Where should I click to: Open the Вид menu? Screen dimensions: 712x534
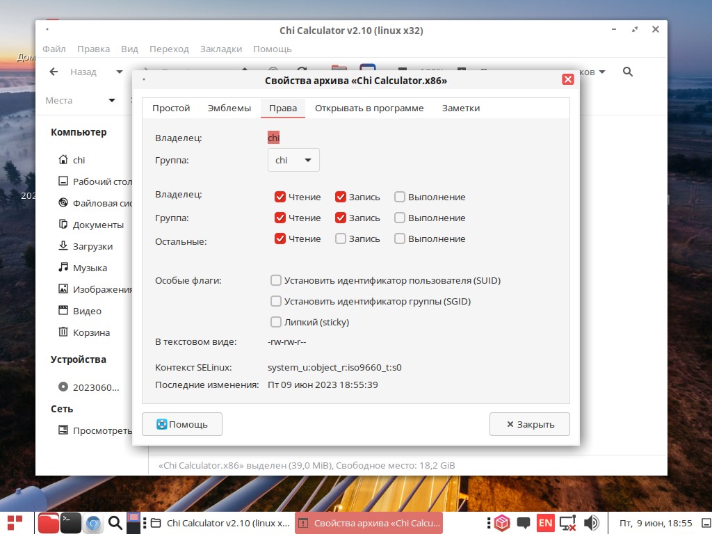129,49
